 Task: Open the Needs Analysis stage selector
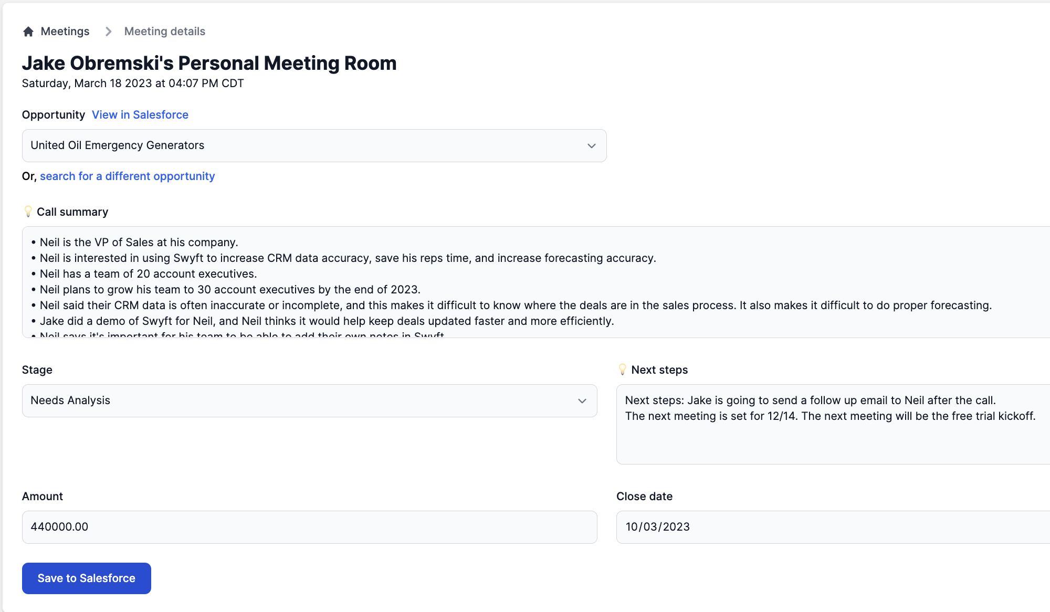coord(309,400)
